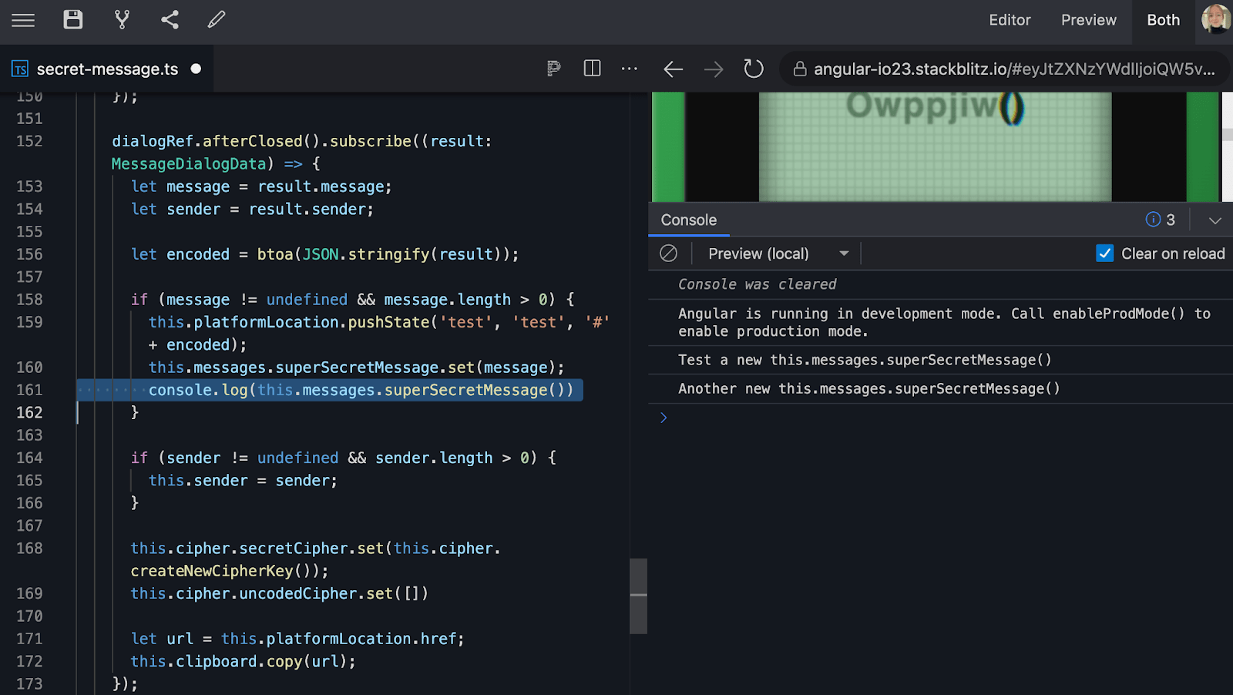Fork the project using the branch icon

[122, 21]
